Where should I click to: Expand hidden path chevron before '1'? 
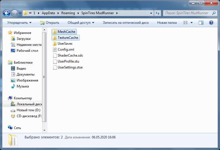pyautogui.click(x=30, y=13)
